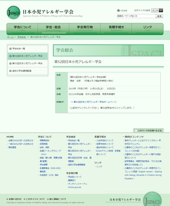Viewport: 170px width, 206px height.
Task: Open 書籍紹介 footer link
Action: [x=72, y=180]
